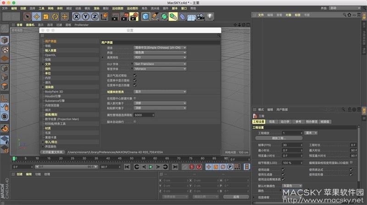Open the 运动图形 menu
Image resolution: width=367 pixels, height=205 pixels.
tap(133, 8)
